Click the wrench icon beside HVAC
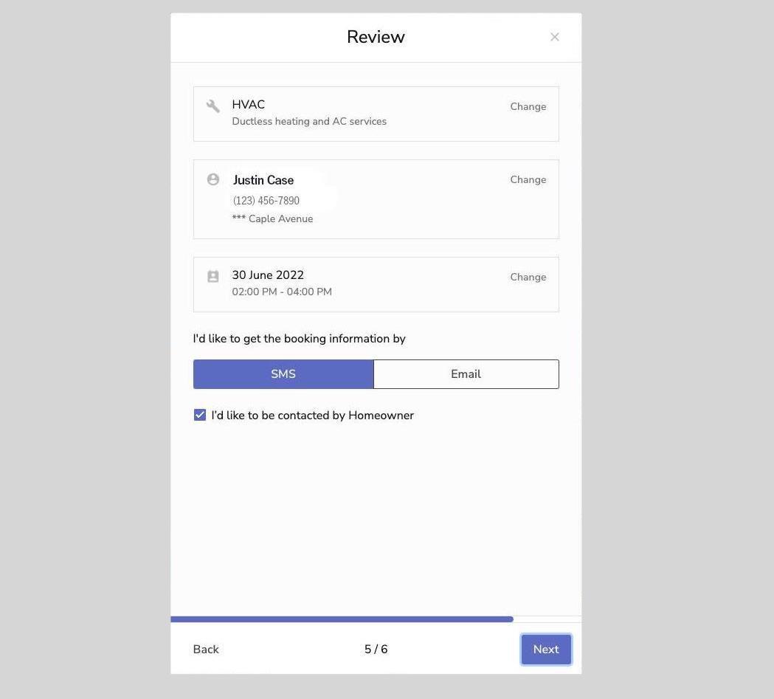The image size is (774, 699). tap(212, 105)
